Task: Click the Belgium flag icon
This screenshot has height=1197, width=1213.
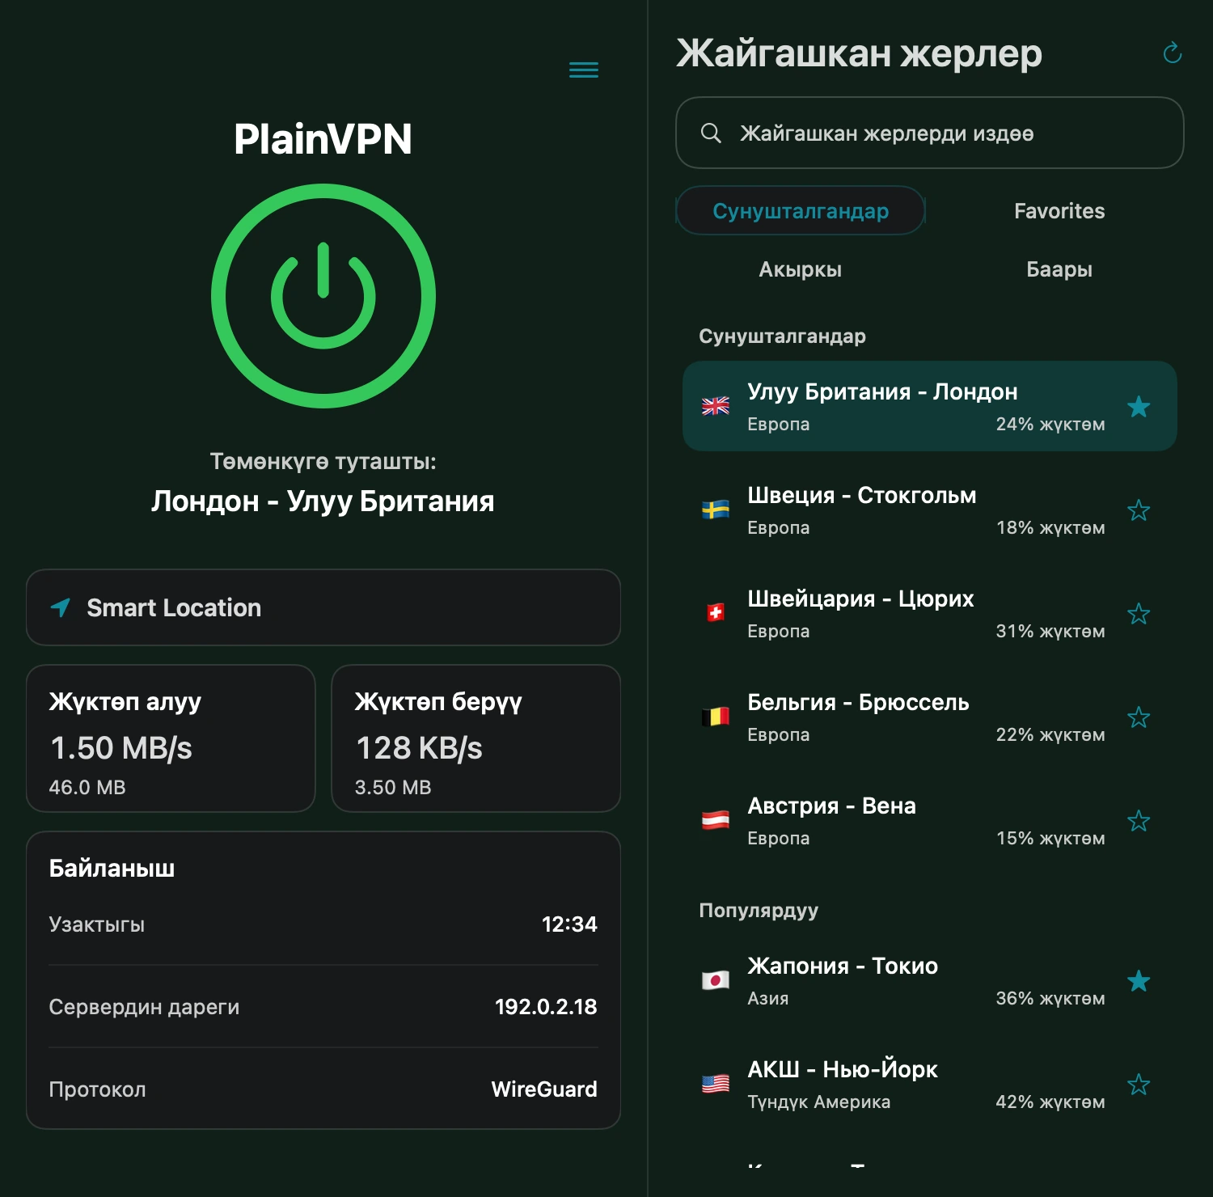Action: pos(716,717)
